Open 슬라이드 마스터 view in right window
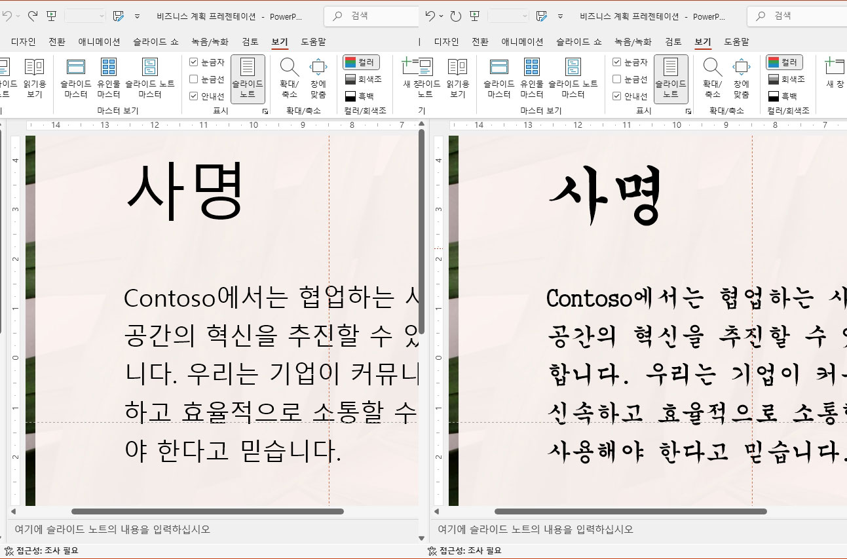 pyautogui.click(x=499, y=79)
